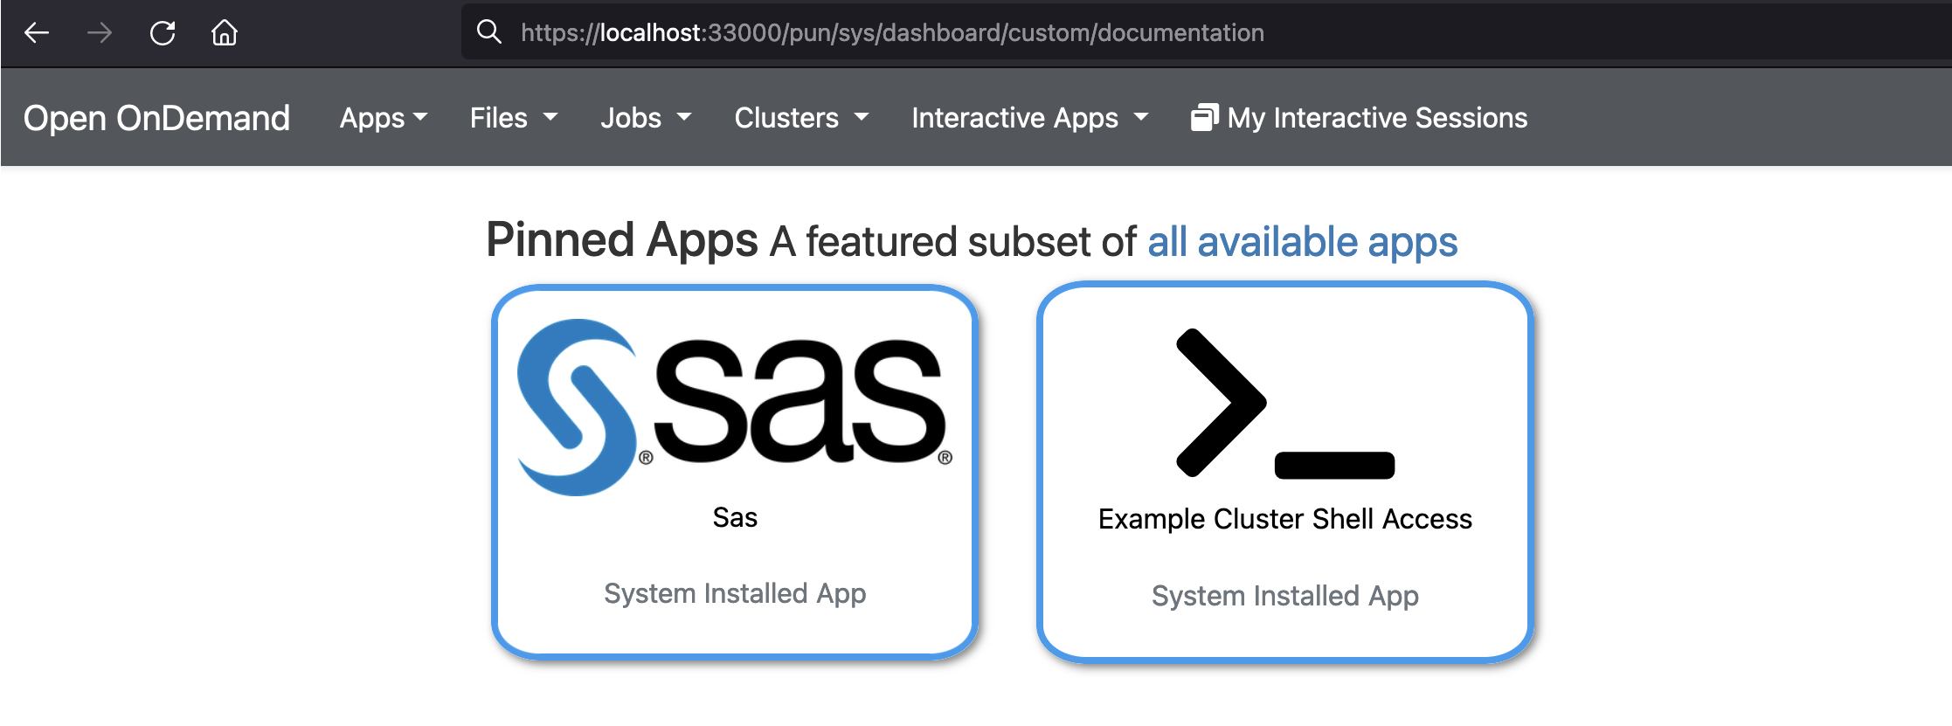Open the Interactive Apps menu
This screenshot has width=1952, height=726.
(x=1028, y=118)
